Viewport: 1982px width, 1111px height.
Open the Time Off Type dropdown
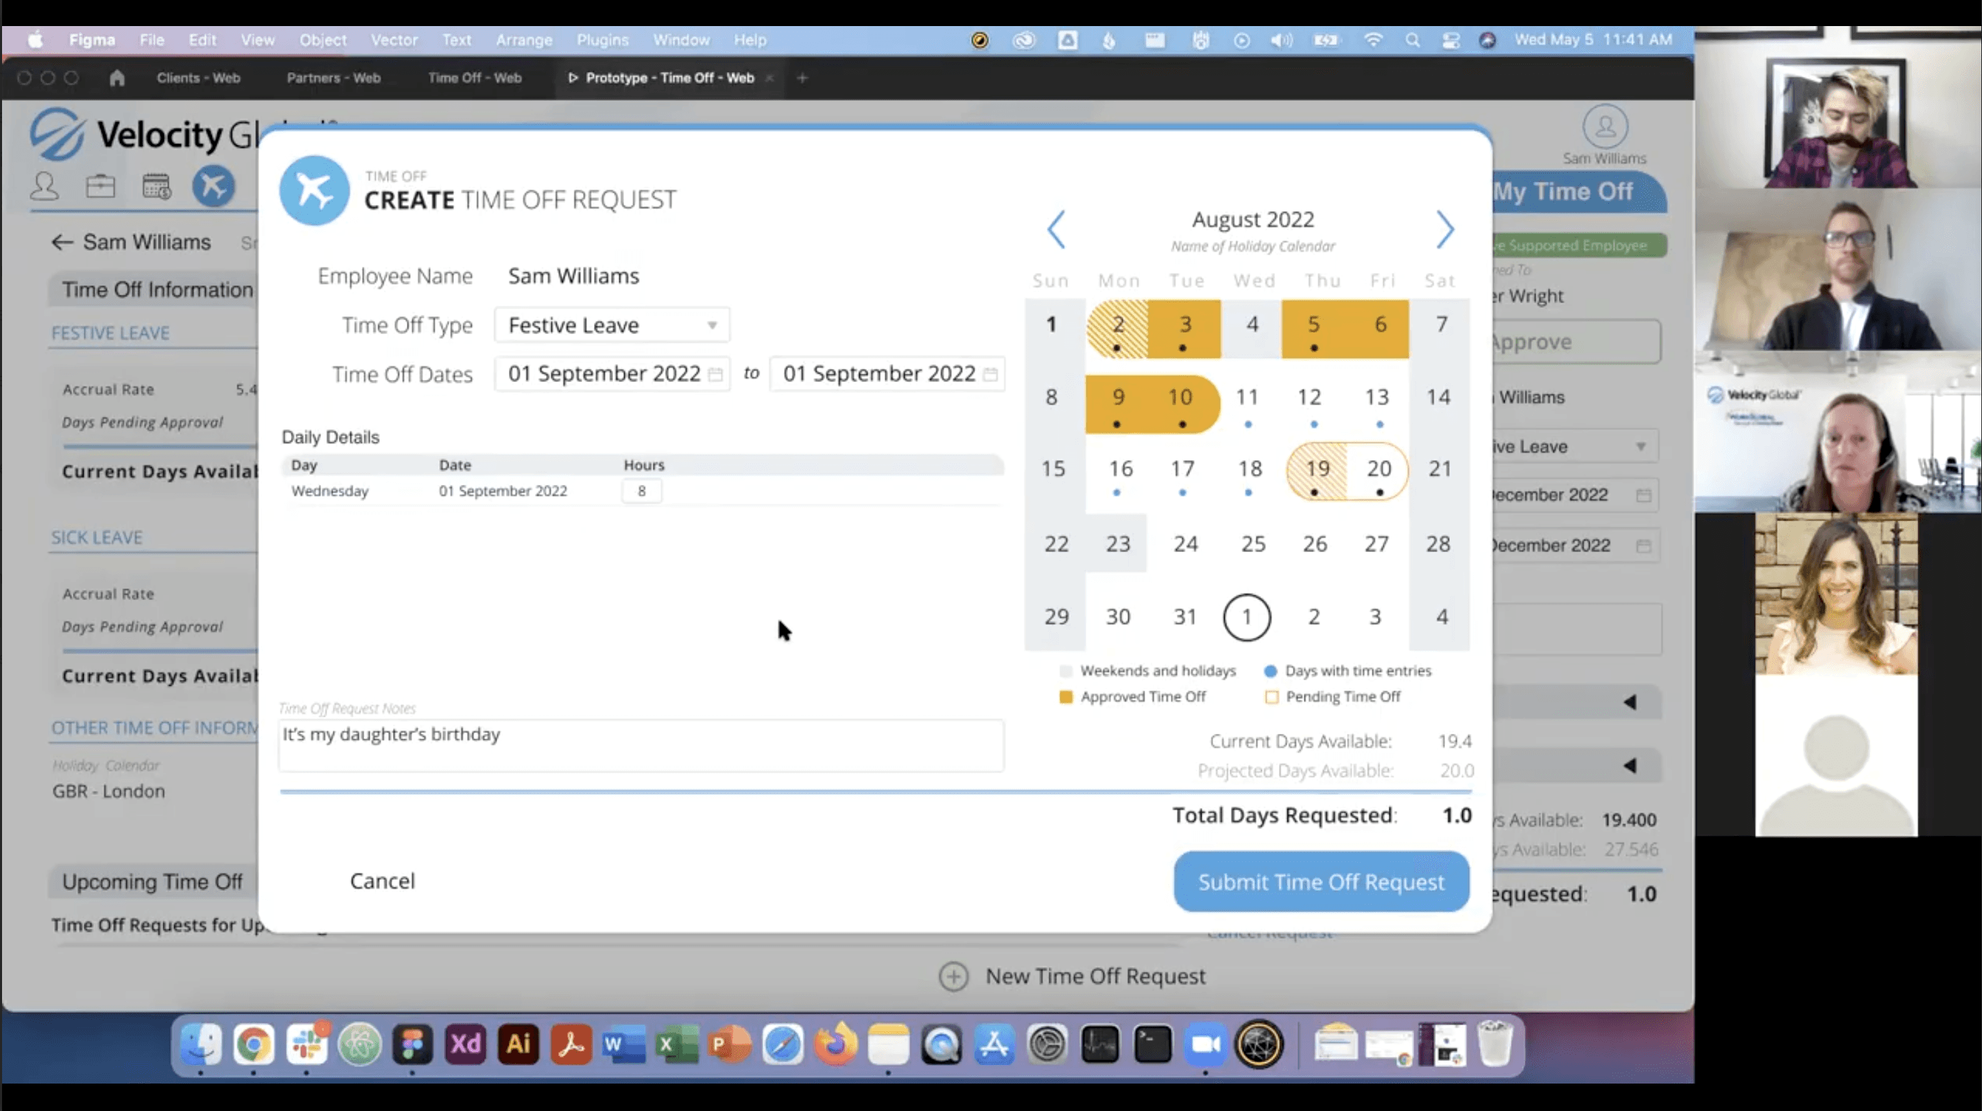(612, 326)
